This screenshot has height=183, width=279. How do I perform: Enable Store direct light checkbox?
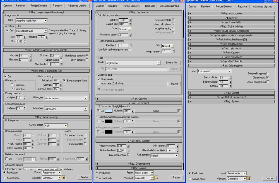pos(173,20)
